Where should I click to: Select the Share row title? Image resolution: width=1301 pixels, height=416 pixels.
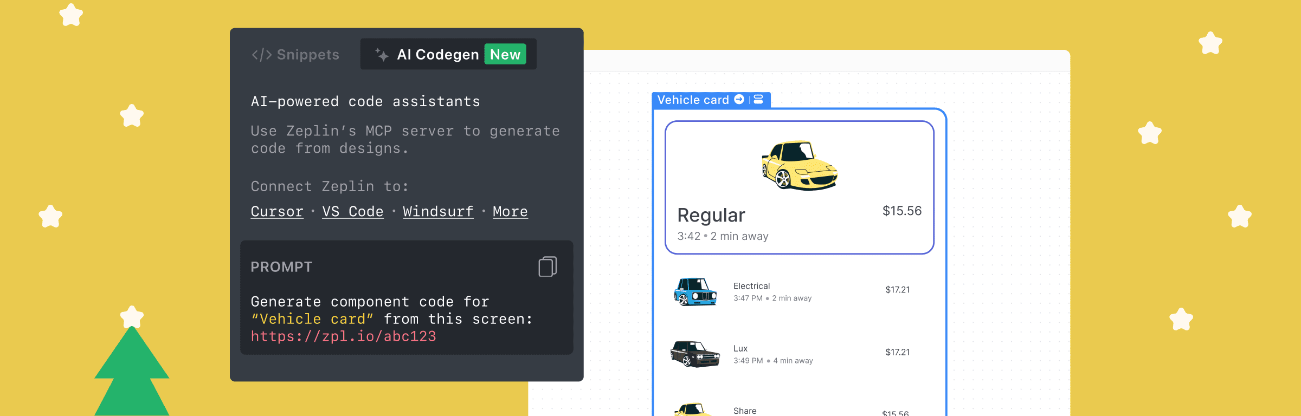click(745, 411)
